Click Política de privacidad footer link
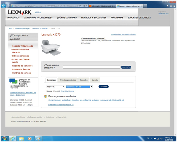Image resolution: width=177 pixels, height=142 pixels. point(35,117)
